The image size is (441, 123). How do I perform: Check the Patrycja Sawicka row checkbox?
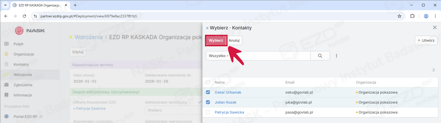point(208,112)
